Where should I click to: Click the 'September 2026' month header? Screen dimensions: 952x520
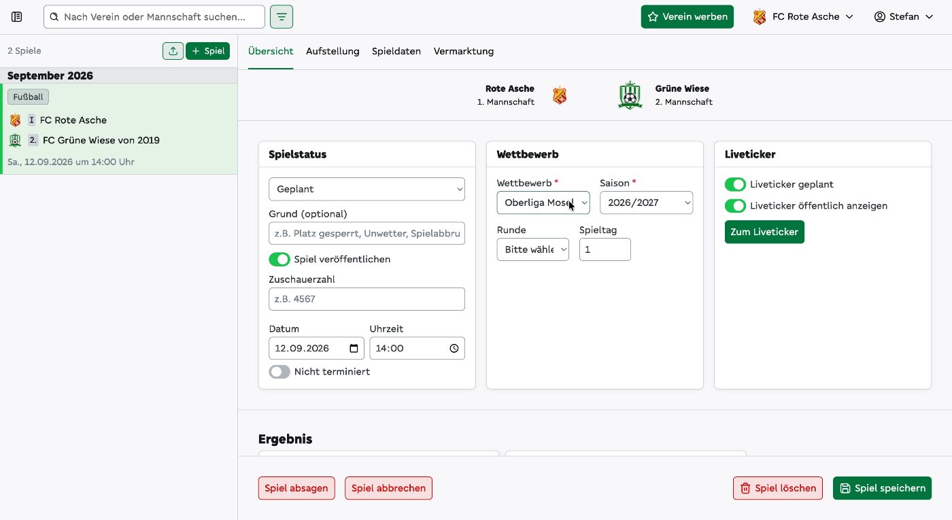point(50,75)
